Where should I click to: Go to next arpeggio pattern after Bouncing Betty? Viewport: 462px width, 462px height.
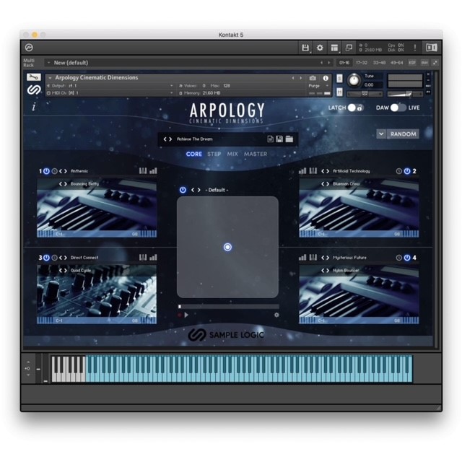65,184
